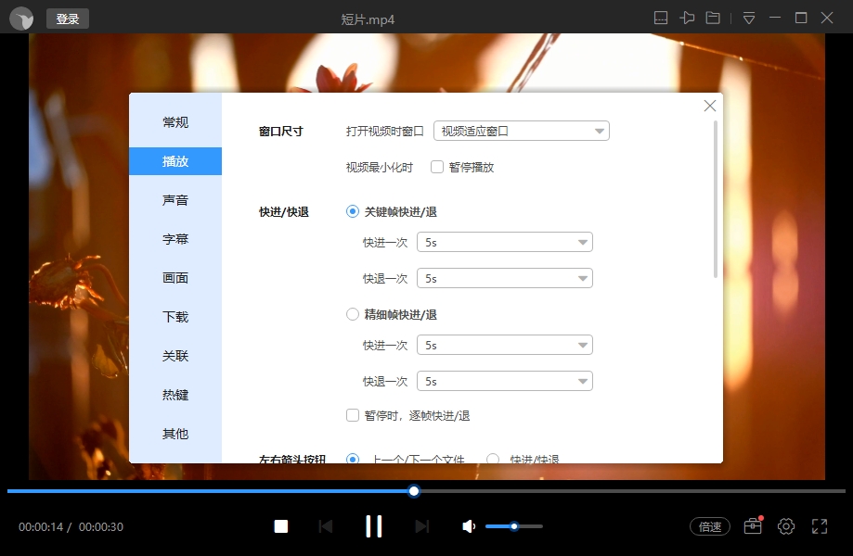Click the 登录 login button
This screenshot has height=556, width=853.
(67, 18)
